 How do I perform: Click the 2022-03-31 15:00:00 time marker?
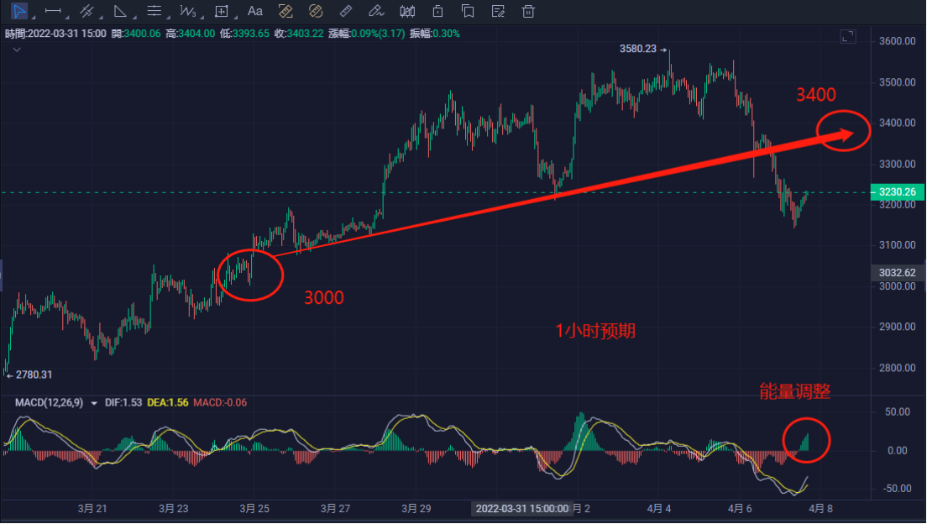click(x=521, y=509)
